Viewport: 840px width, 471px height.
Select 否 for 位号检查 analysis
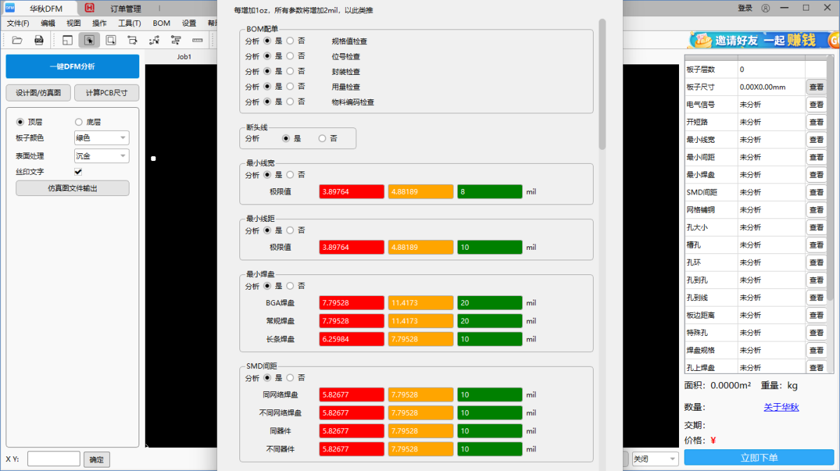pyautogui.click(x=290, y=56)
